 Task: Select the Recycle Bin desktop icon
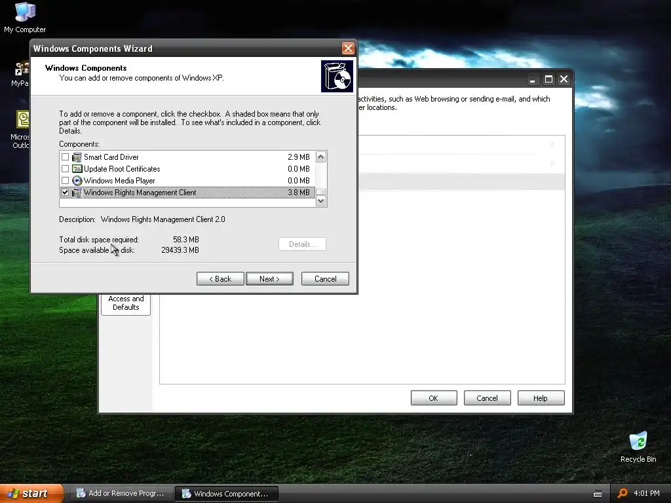point(638,447)
